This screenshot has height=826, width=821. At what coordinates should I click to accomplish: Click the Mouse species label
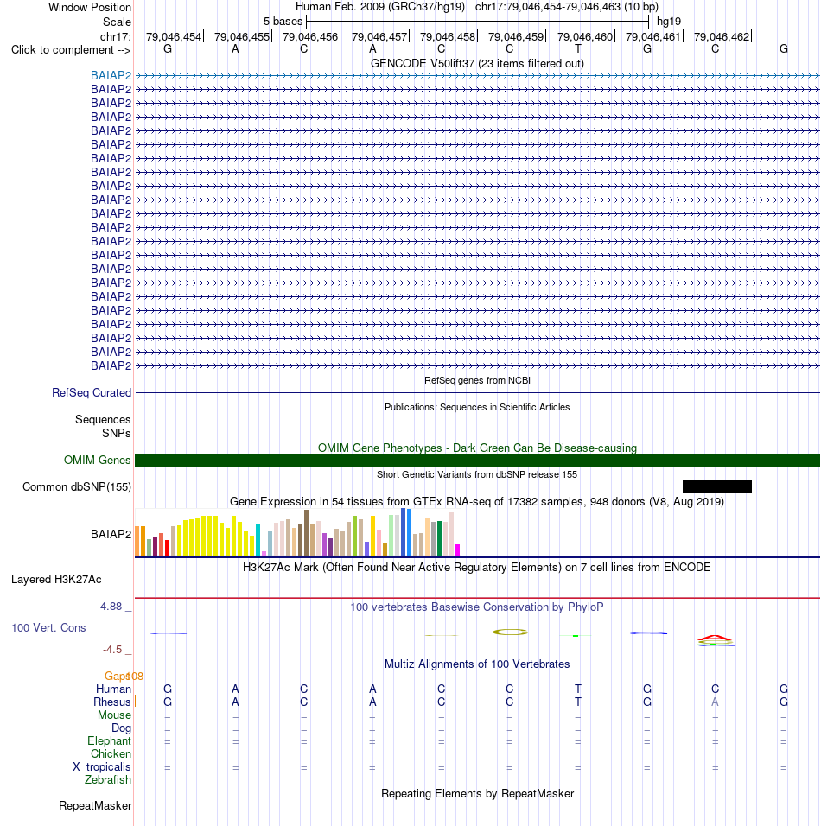pyautogui.click(x=114, y=715)
